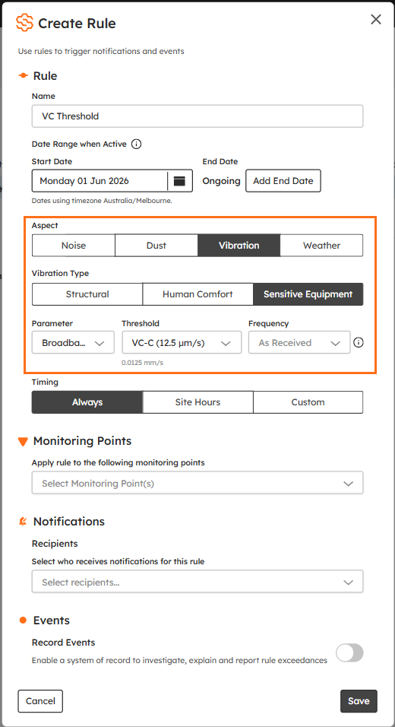This screenshot has width=395, height=727.
Task: Open the Select recipients dropdown
Action: [x=197, y=582]
